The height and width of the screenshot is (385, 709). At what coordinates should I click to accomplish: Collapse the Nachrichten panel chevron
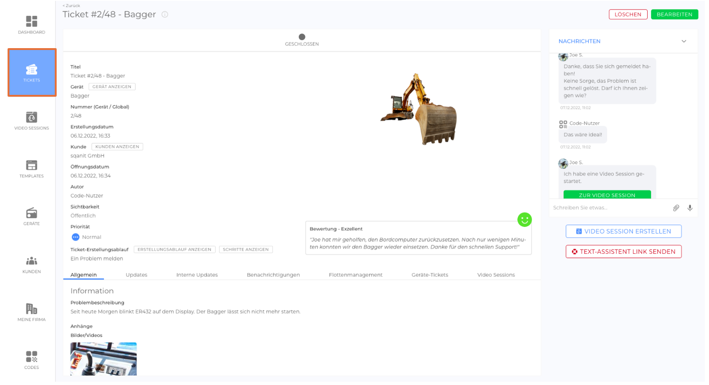pyautogui.click(x=684, y=42)
